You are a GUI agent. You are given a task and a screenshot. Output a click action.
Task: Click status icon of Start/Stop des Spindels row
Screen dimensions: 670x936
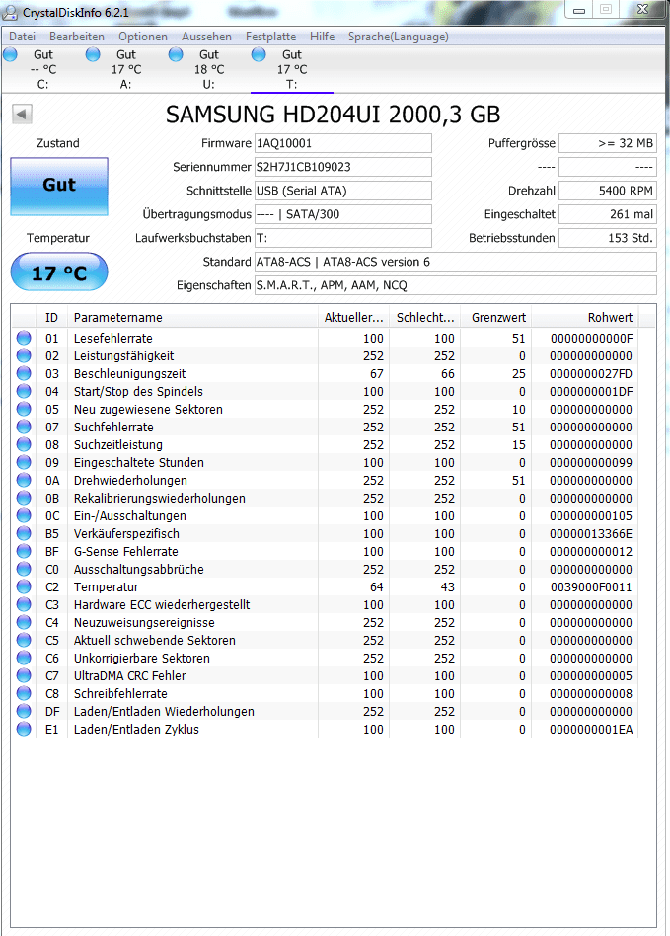click(24, 391)
